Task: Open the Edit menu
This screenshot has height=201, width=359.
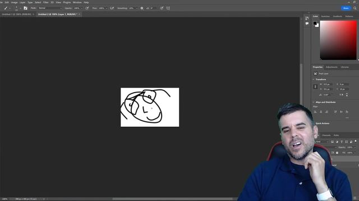Action: tap(7, 2)
